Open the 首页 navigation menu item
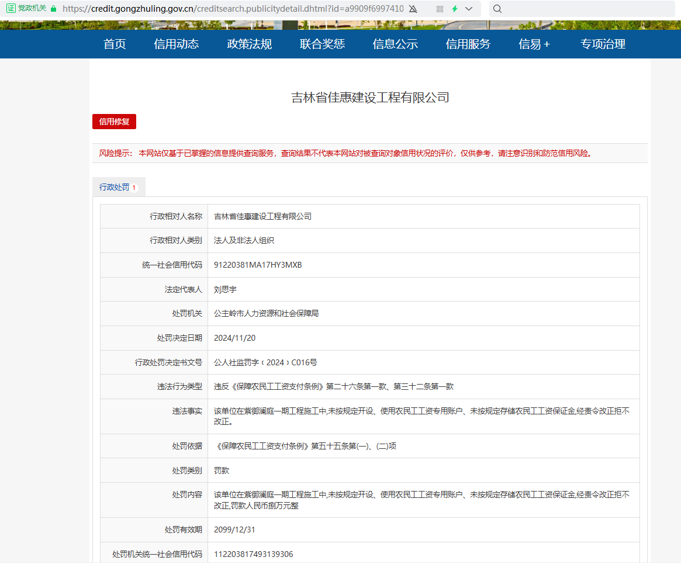Image resolution: width=681 pixels, height=564 pixels. coord(115,44)
